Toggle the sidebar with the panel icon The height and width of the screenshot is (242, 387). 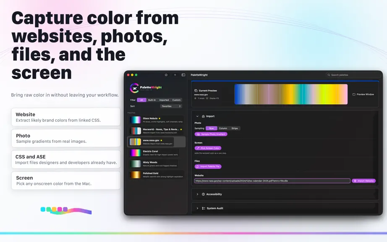point(183,75)
